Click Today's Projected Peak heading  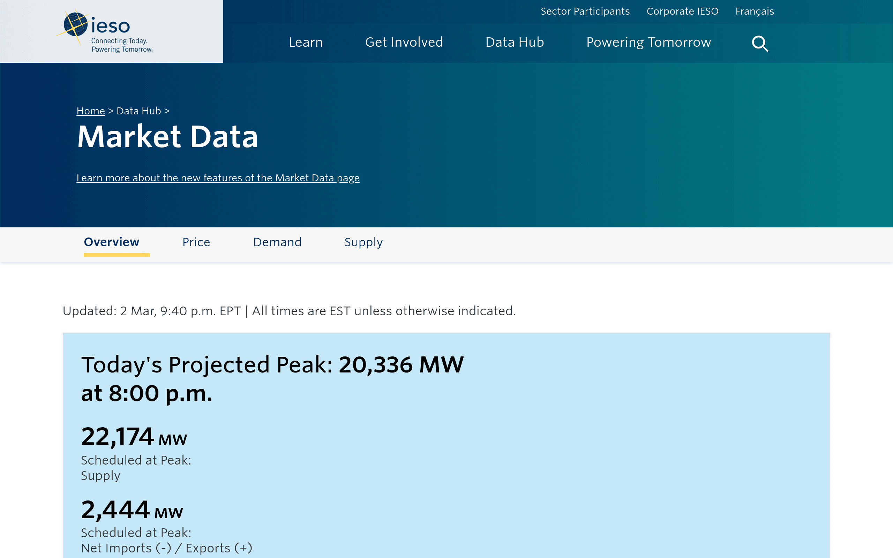pos(272,379)
